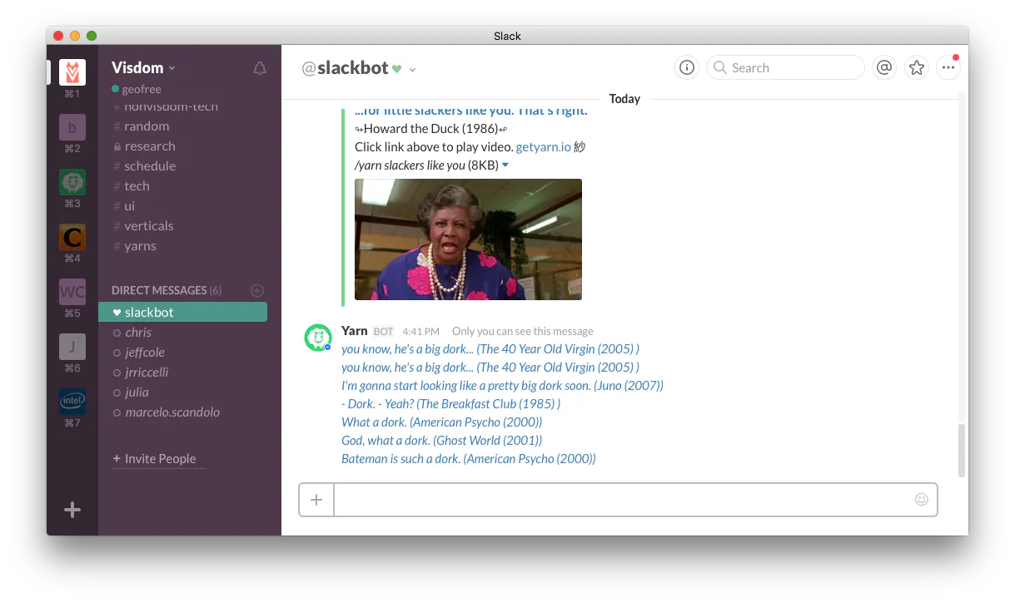Attach a file using the plus button
This screenshot has width=1015, height=602.
pos(316,500)
